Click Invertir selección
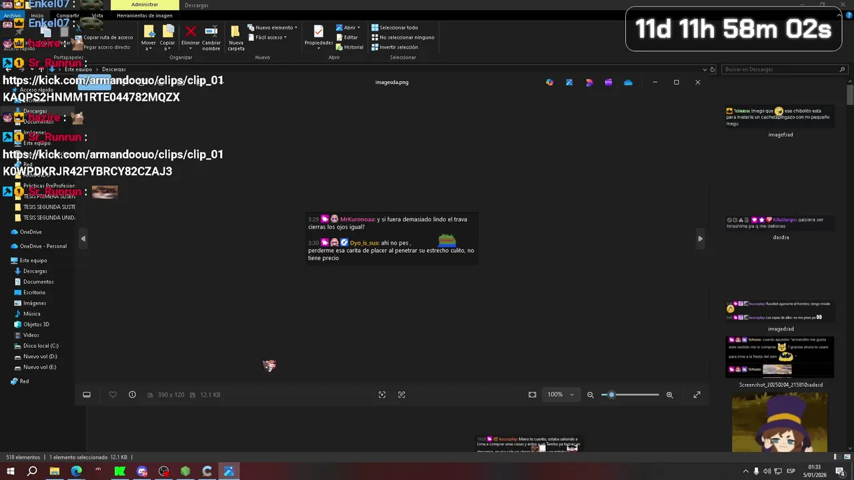The height and width of the screenshot is (480, 854). 394,47
